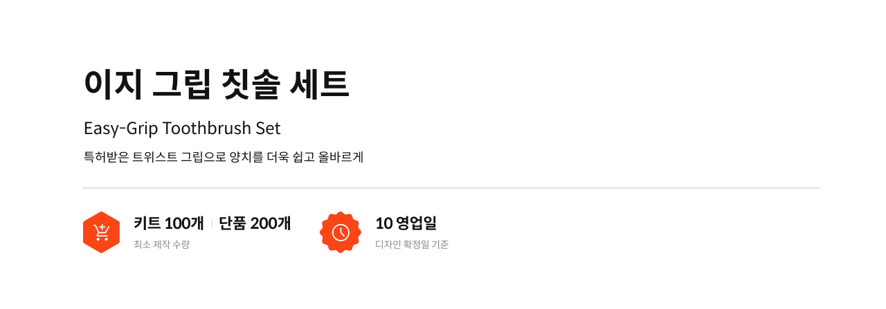Click the '단품 200개' quantity text
Viewport: 886px width, 309px height.
(x=255, y=223)
